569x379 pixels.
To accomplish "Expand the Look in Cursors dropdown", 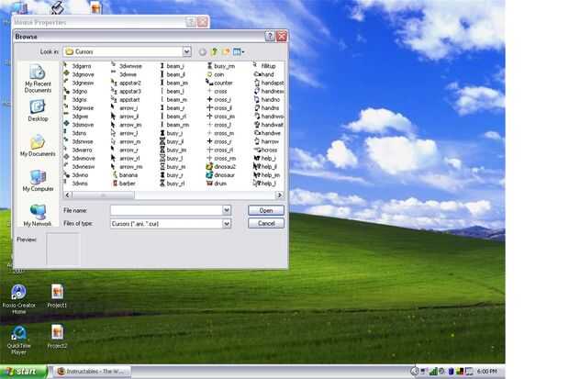I will tap(186, 51).
